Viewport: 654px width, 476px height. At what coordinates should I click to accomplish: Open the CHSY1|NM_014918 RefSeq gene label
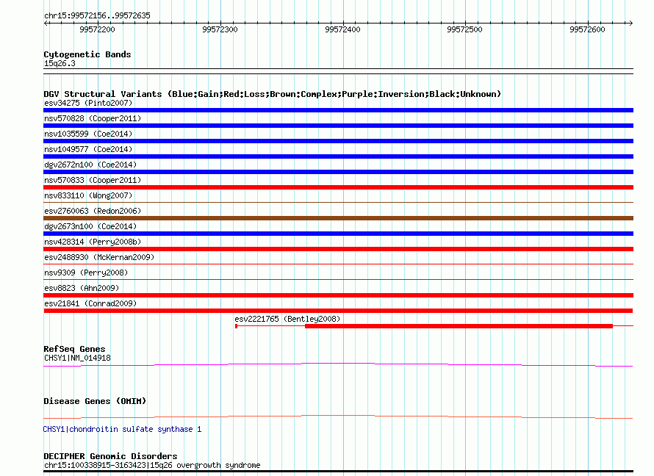tap(77, 358)
